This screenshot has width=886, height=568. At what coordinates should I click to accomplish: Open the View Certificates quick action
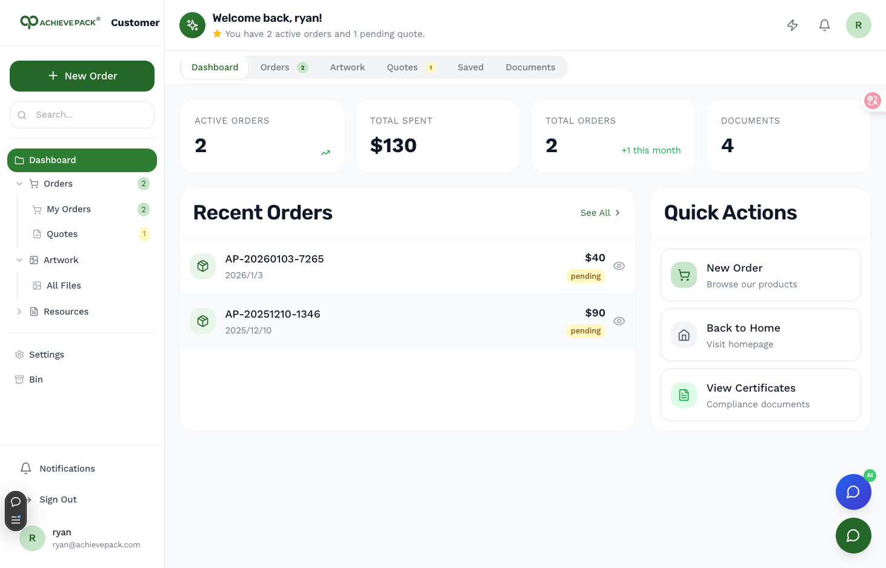761,395
